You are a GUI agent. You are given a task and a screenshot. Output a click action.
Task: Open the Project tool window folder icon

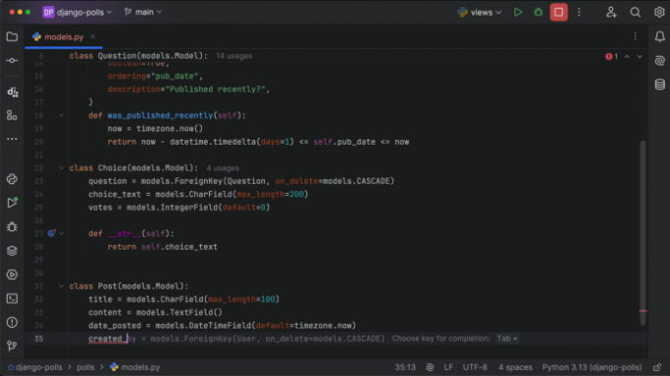pyautogui.click(x=12, y=37)
